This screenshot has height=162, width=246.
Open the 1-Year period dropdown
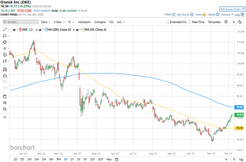coord(59,22)
